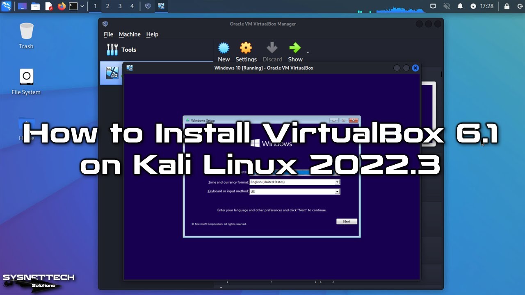Unmute audio via the volume tray icon

tap(447, 6)
